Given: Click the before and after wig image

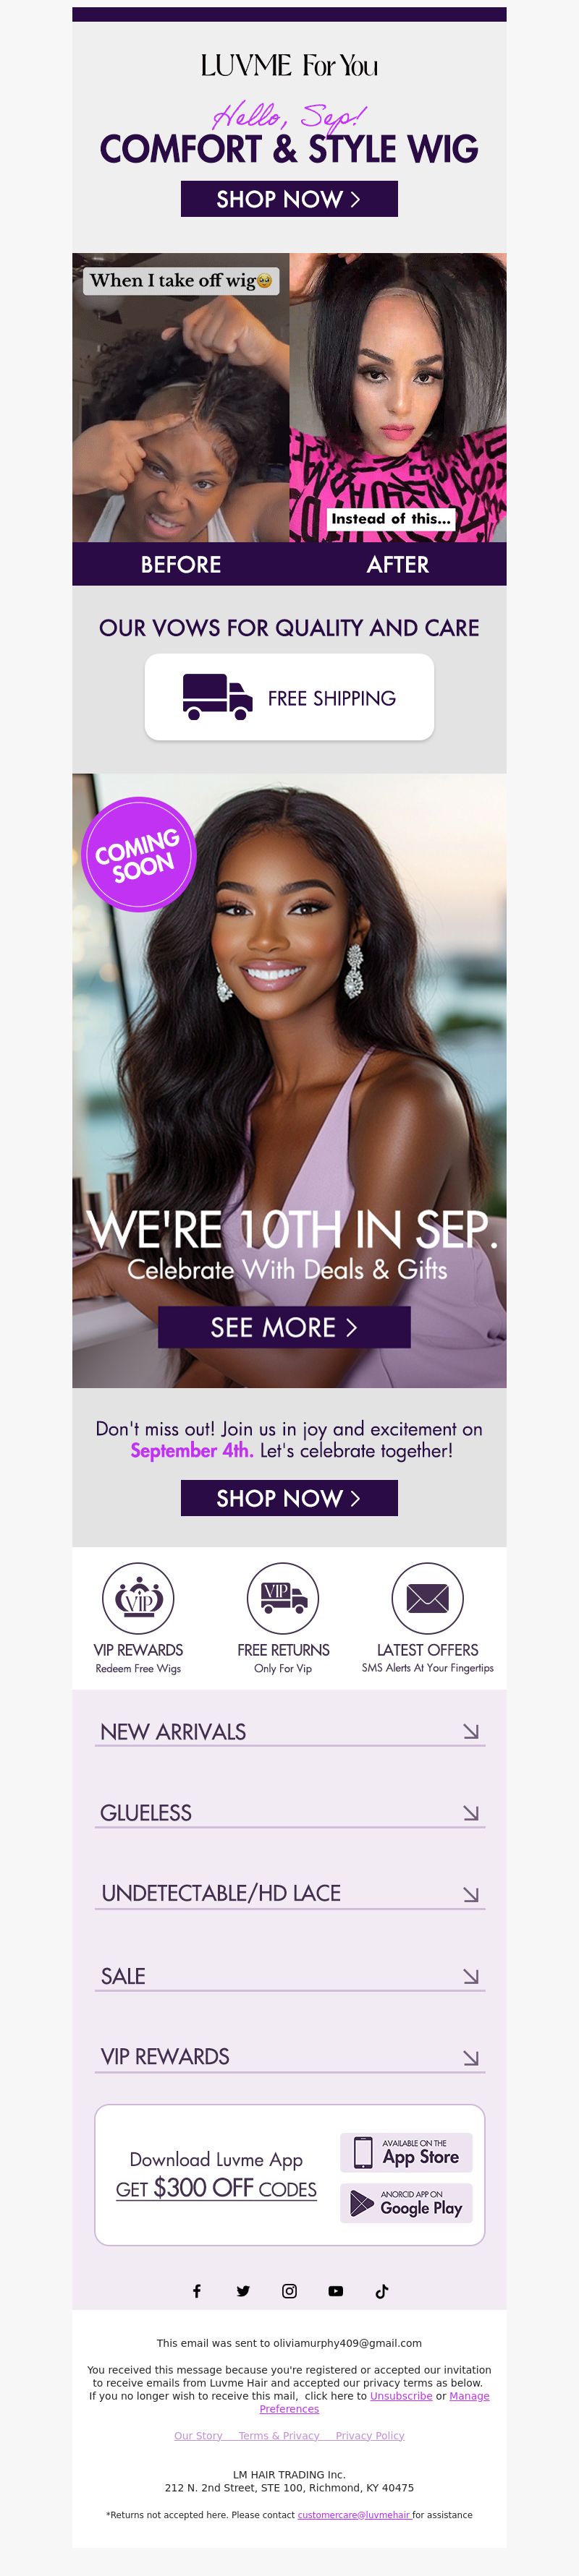Looking at the screenshot, I should click(x=289, y=419).
